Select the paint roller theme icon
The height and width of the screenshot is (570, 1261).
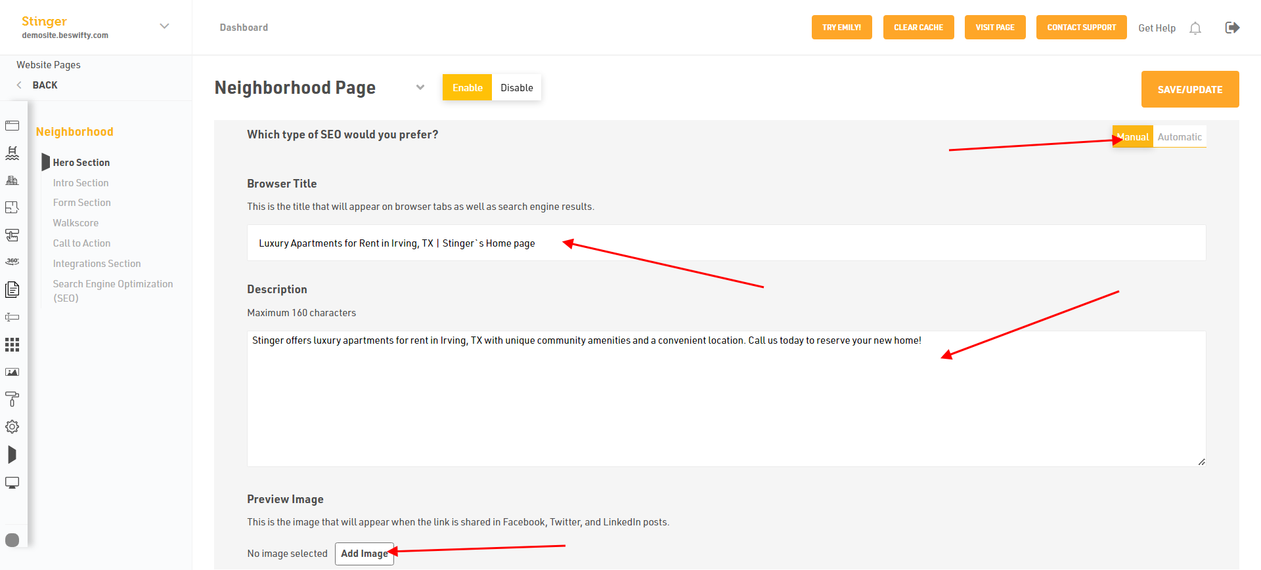point(12,399)
